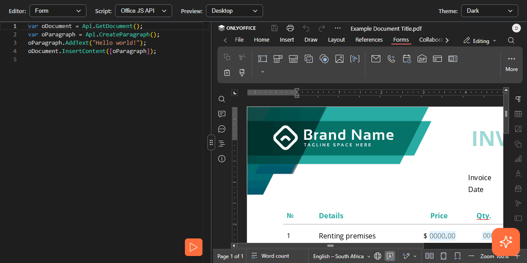Screen dimensions: 527x263
Task: Insert a phone number field
Action: (x=391, y=59)
